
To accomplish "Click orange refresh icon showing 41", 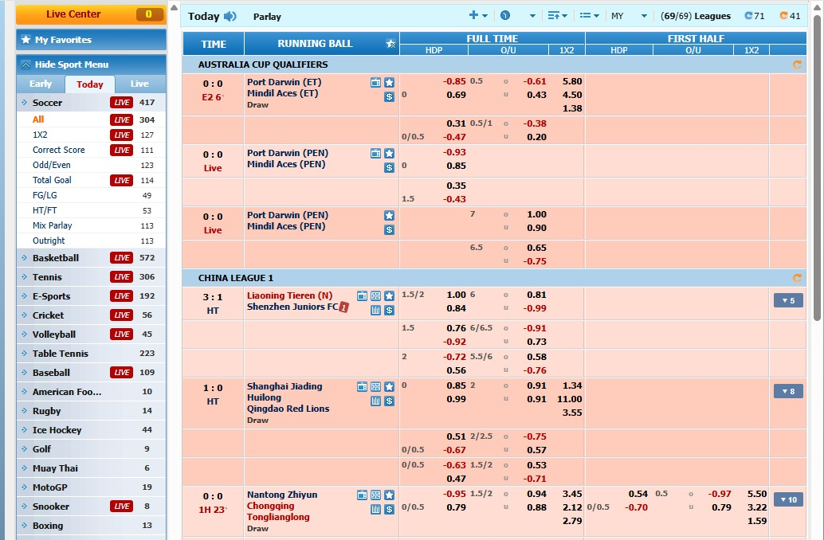I will click(790, 16).
